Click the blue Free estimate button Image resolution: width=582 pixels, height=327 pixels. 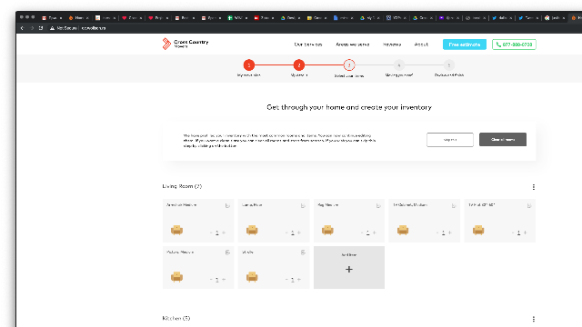click(x=465, y=45)
